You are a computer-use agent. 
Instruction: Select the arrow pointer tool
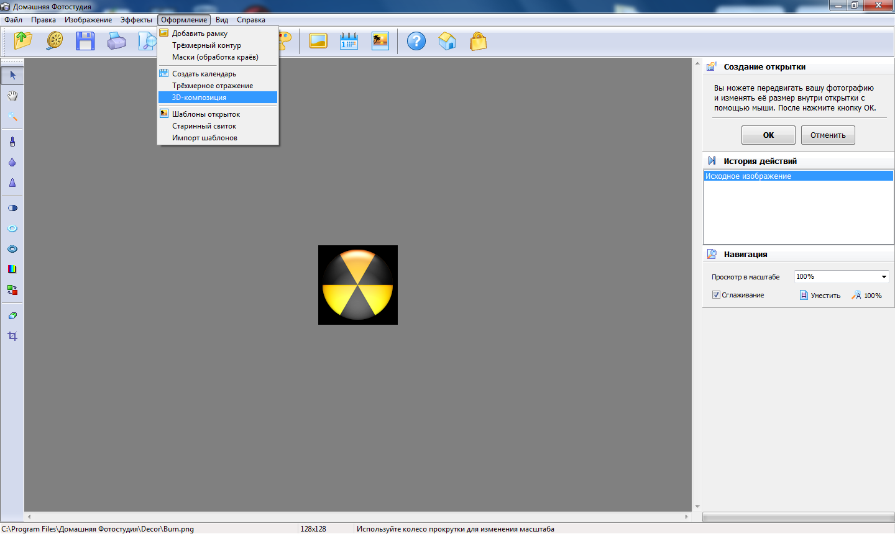pos(12,75)
